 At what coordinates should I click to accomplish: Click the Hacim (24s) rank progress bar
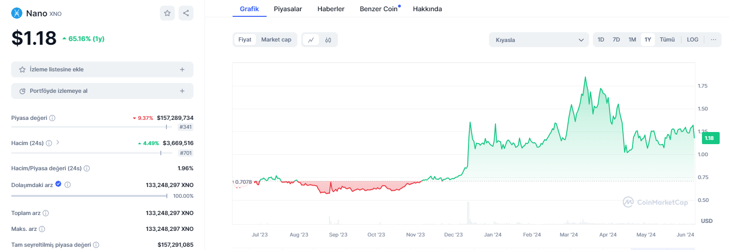(92, 153)
